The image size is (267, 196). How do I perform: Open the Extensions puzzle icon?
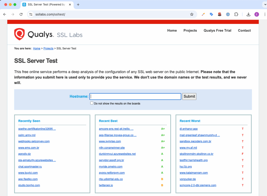tap(236, 15)
